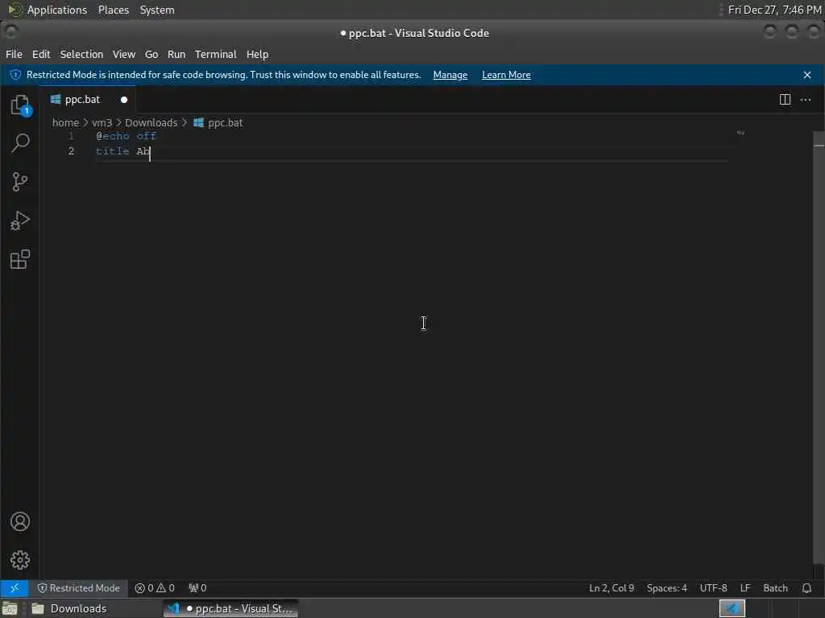The height and width of the screenshot is (618, 825).
Task: Click the ppc.bat file icon in breadcrumb
Action: 198,122
